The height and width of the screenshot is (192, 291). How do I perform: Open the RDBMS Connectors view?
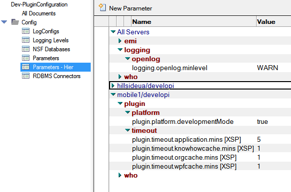(x=57, y=76)
